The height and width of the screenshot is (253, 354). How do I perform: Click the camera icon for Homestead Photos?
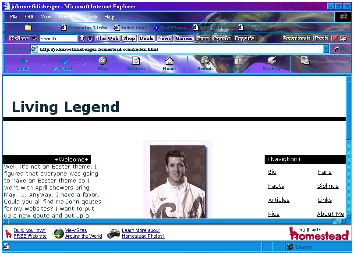[113, 234]
